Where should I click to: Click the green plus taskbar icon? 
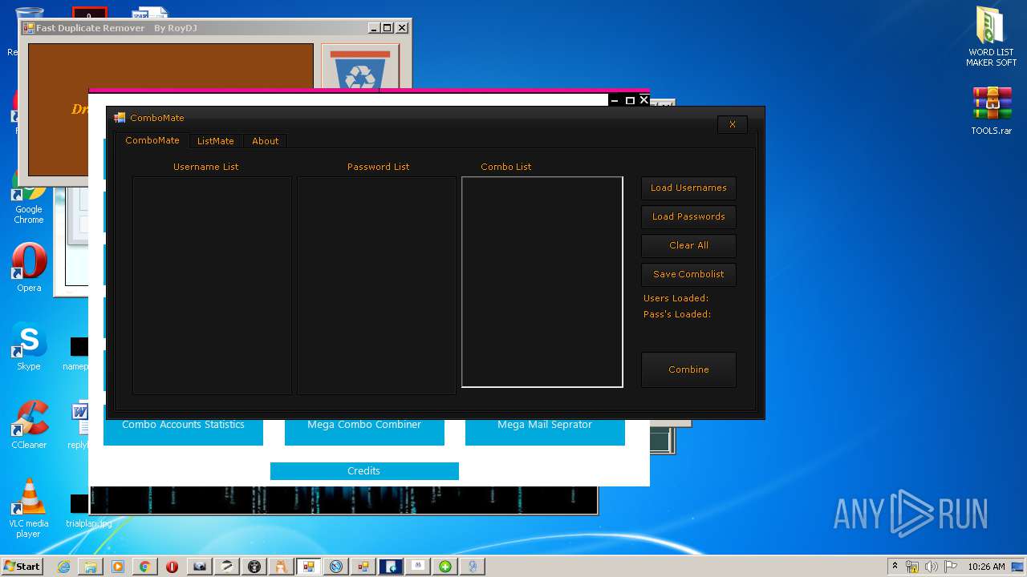coord(445,567)
